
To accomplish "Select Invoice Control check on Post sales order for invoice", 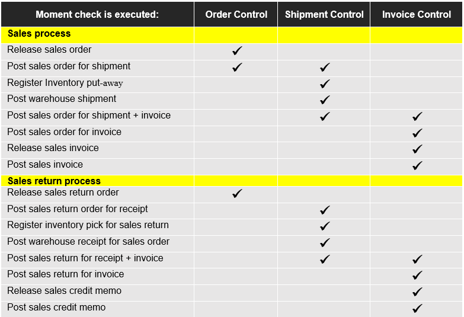I will pyautogui.click(x=417, y=133).
